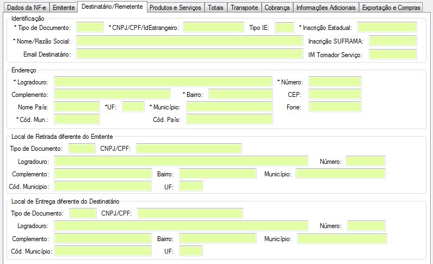Focus the CNPJ/CPF/IdEstrangeiro input box
This screenshot has height=264, width=433.
(x=213, y=27)
